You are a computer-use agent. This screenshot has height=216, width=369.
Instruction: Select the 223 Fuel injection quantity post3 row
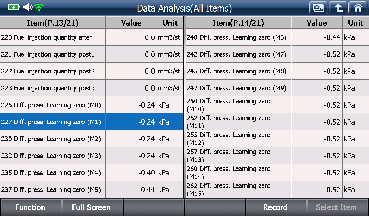pyautogui.click(x=92, y=88)
